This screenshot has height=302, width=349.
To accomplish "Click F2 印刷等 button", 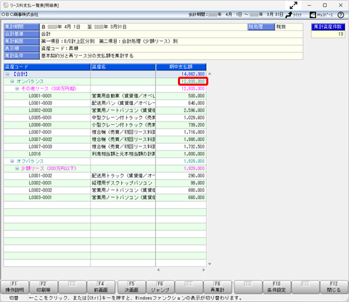I will pyautogui.click(x=43, y=287).
